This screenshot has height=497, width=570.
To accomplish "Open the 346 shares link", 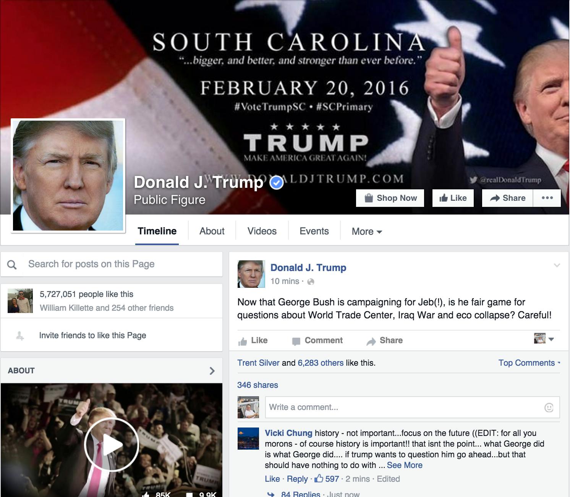I will (x=257, y=385).
